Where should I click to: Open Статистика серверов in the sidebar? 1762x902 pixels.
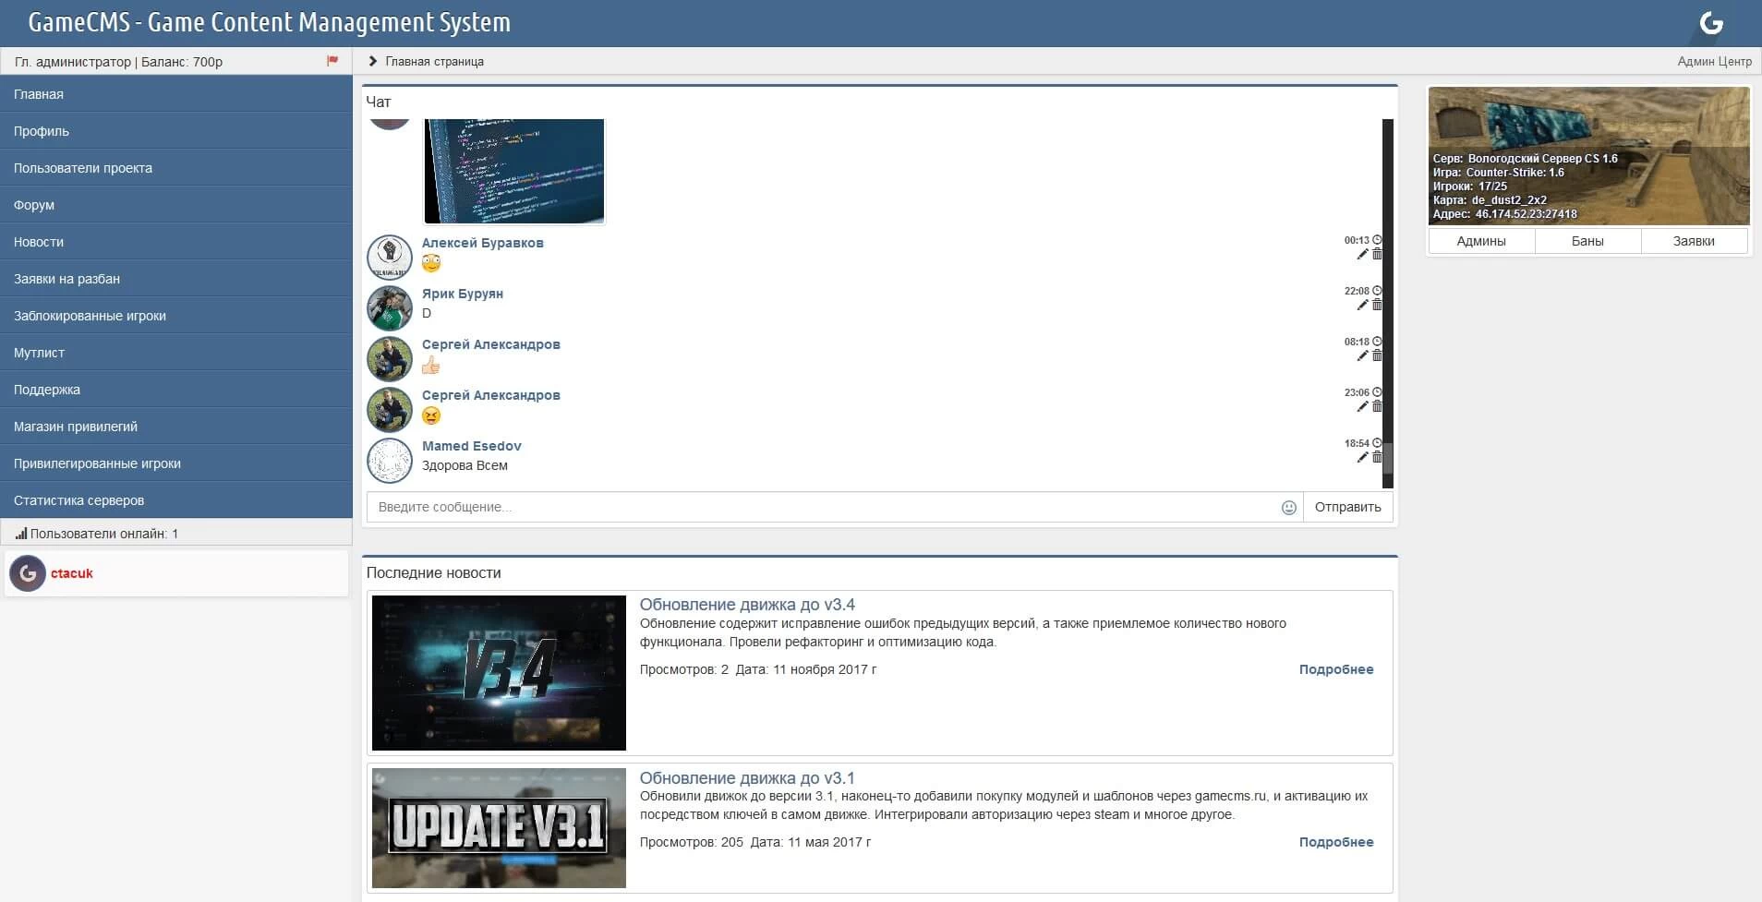(x=176, y=500)
